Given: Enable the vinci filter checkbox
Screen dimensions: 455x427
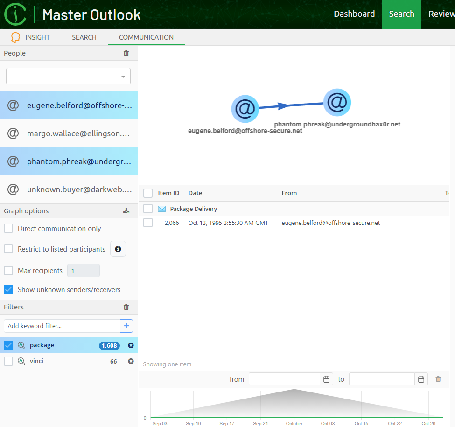Looking at the screenshot, I should tap(8, 361).
